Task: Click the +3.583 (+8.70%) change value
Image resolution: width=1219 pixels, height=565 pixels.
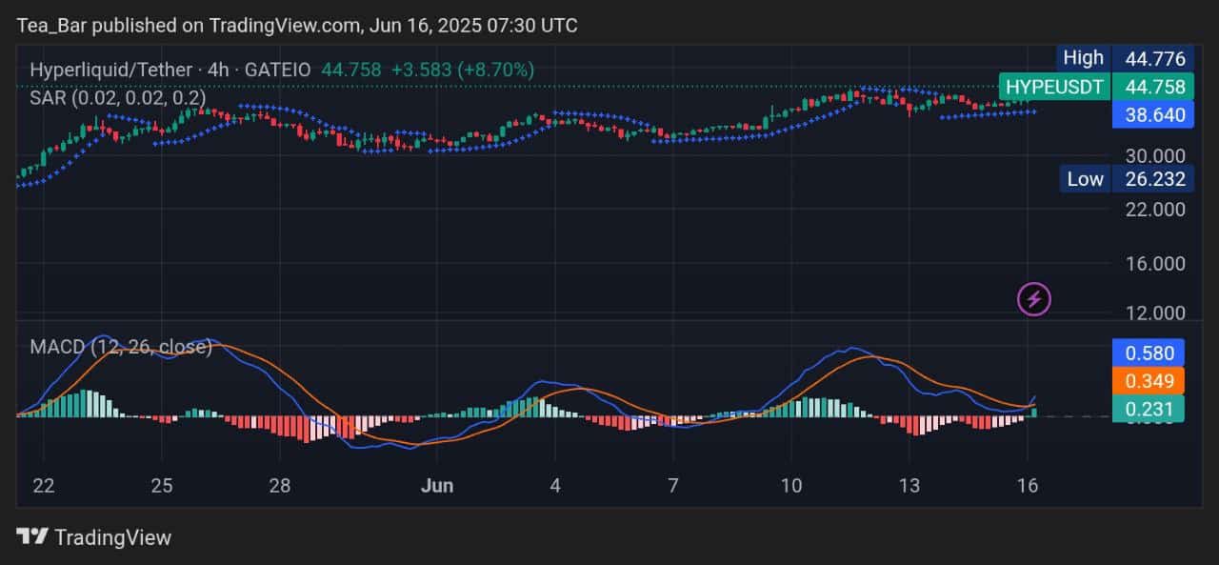Action: 462,70
